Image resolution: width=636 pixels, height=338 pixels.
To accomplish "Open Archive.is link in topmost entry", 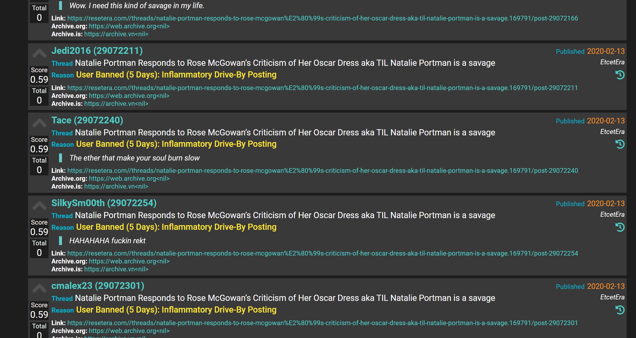I will pos(116,34).
